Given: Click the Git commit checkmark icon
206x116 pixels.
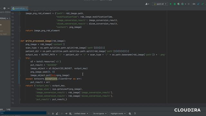Looking at the screenshot, I should tap(202, 4).
